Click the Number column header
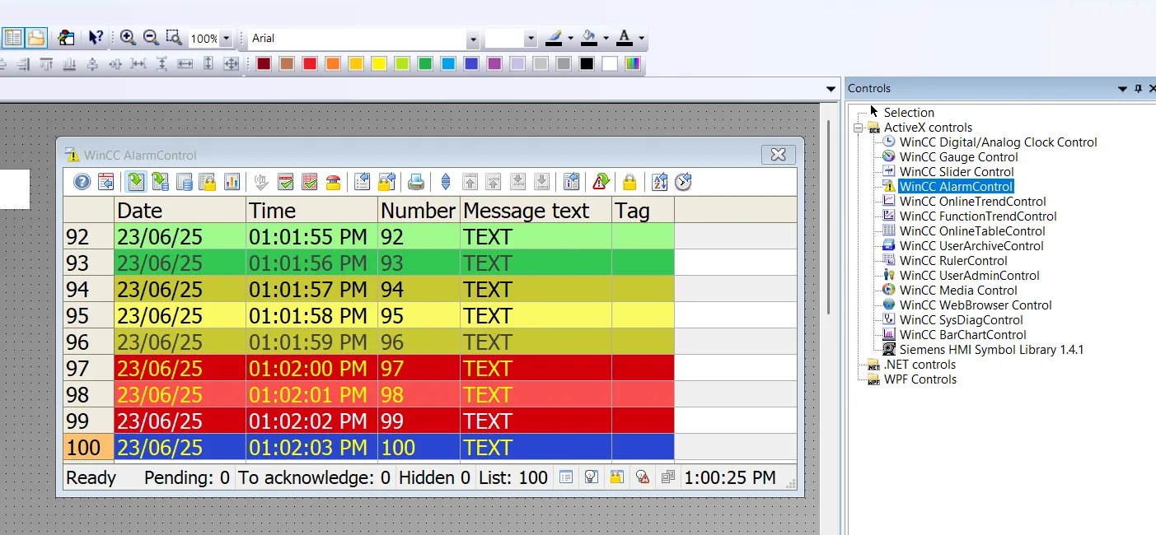The width and height of the screenshot is (1156, 535). pyautogui.click(x=419, y=211)
